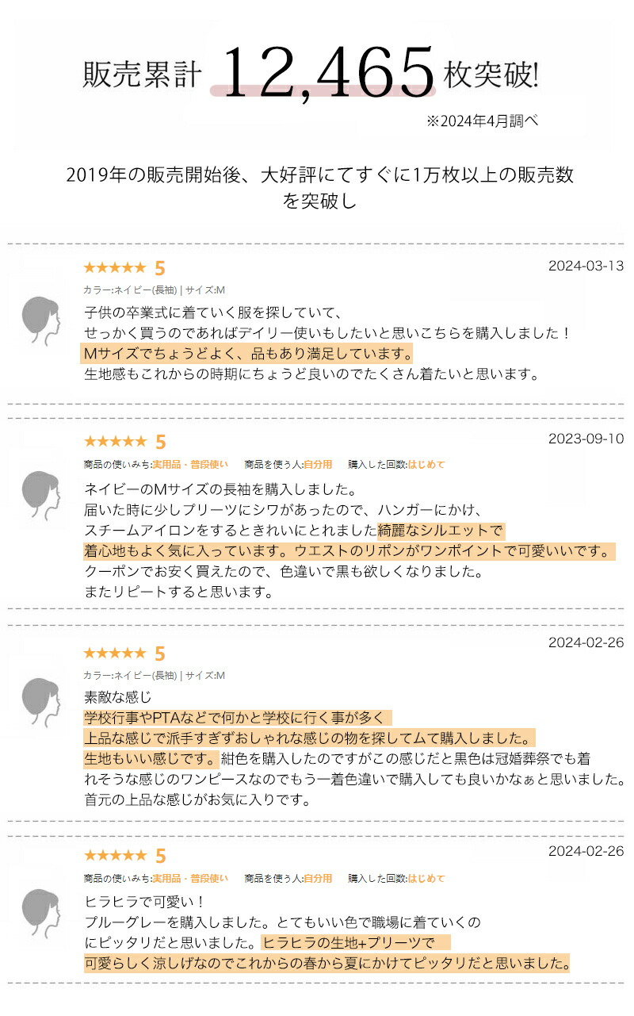634x1016 pixels.
Task: Click the highlighted "生地もいい感じです。" phrase
Action: (150, 758)
